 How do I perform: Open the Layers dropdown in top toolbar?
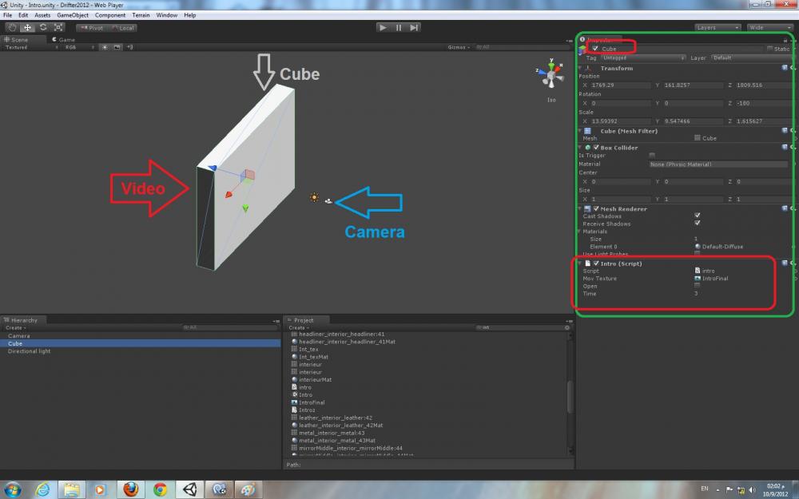718,27
